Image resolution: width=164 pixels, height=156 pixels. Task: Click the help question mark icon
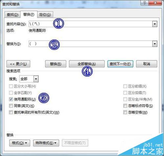point(144,3)
